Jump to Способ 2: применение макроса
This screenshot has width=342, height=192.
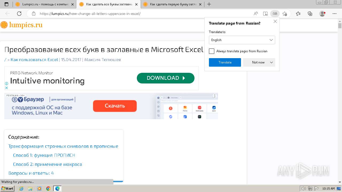[x=48, y=165]
